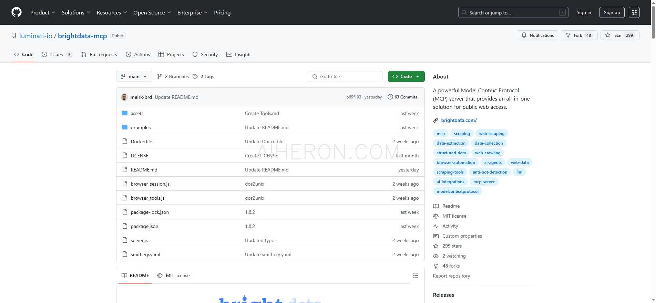
Task: Expand the Product menu
Action: [x=43, y=12]
